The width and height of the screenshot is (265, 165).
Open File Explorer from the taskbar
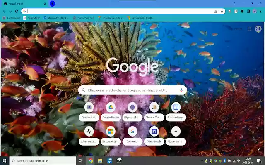[x=100, y=161]
